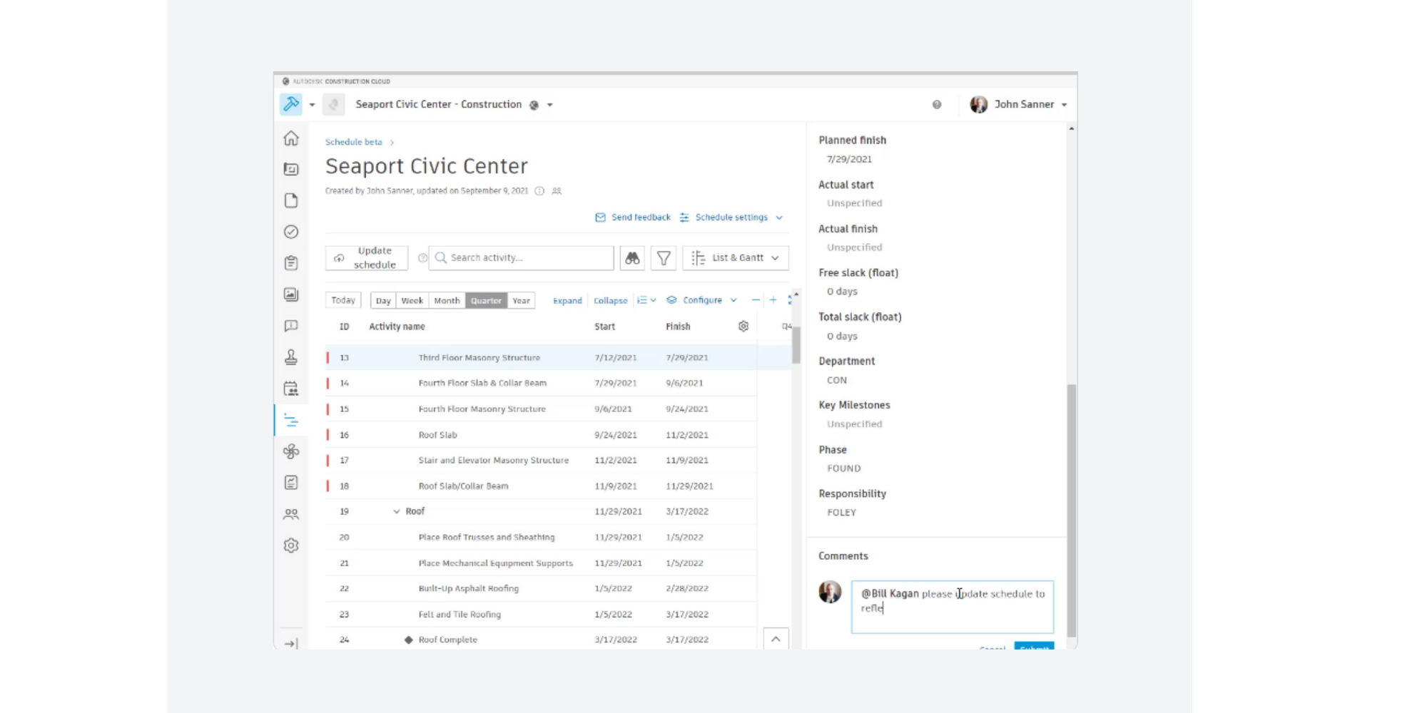This screenshot has width=1427, height=713.
Task: Select Place Roof Trusses and Sheathing row
Action: pyautogui.click(x=541, y=538)
